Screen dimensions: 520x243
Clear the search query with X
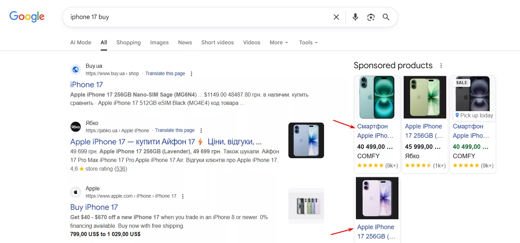pos(336,17)
